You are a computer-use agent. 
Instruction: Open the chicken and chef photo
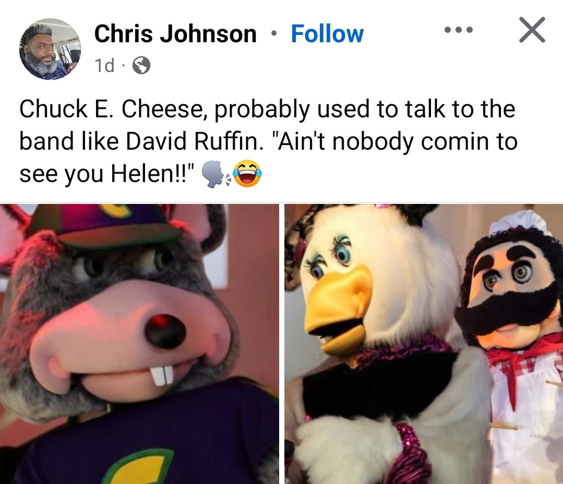(x=424, y=344)
